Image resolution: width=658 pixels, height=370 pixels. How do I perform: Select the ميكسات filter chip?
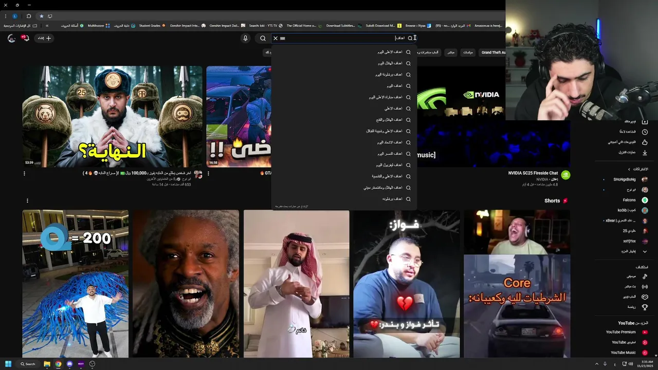[468, 52]
